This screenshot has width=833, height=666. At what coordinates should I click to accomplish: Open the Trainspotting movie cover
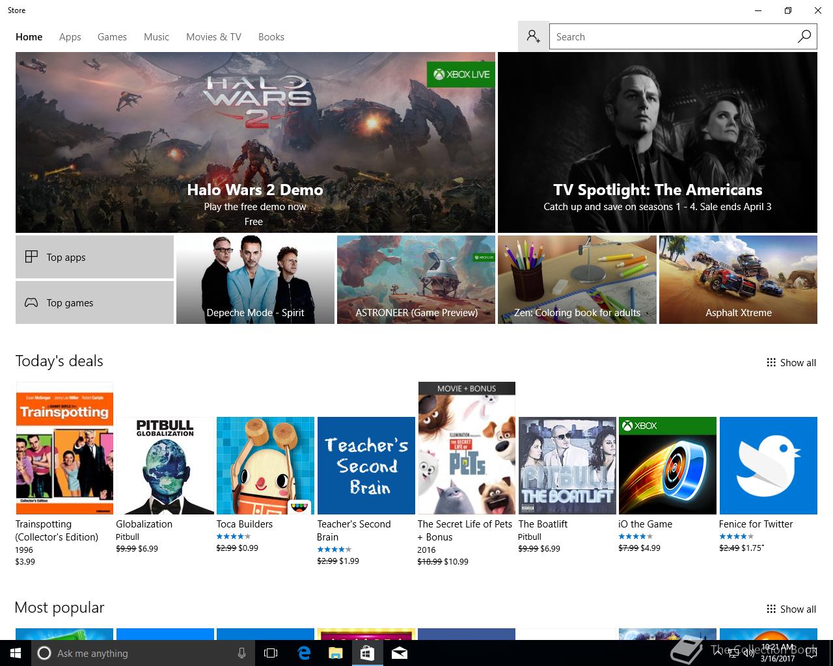[x=64, y=448]
